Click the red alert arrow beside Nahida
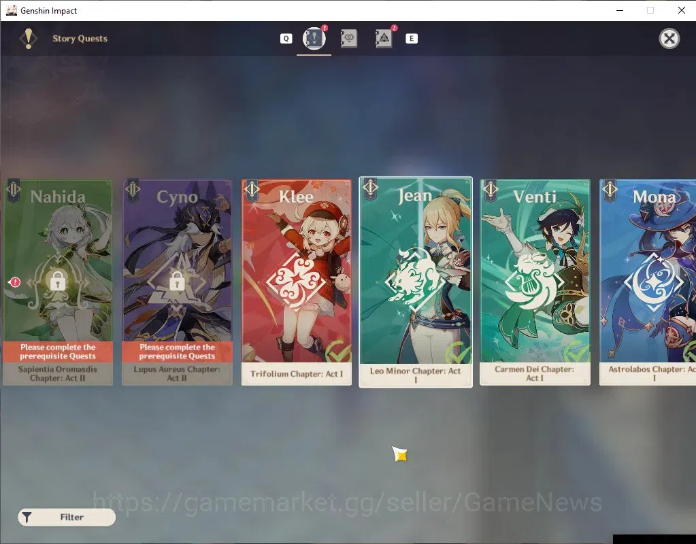 tap(14, 282)
